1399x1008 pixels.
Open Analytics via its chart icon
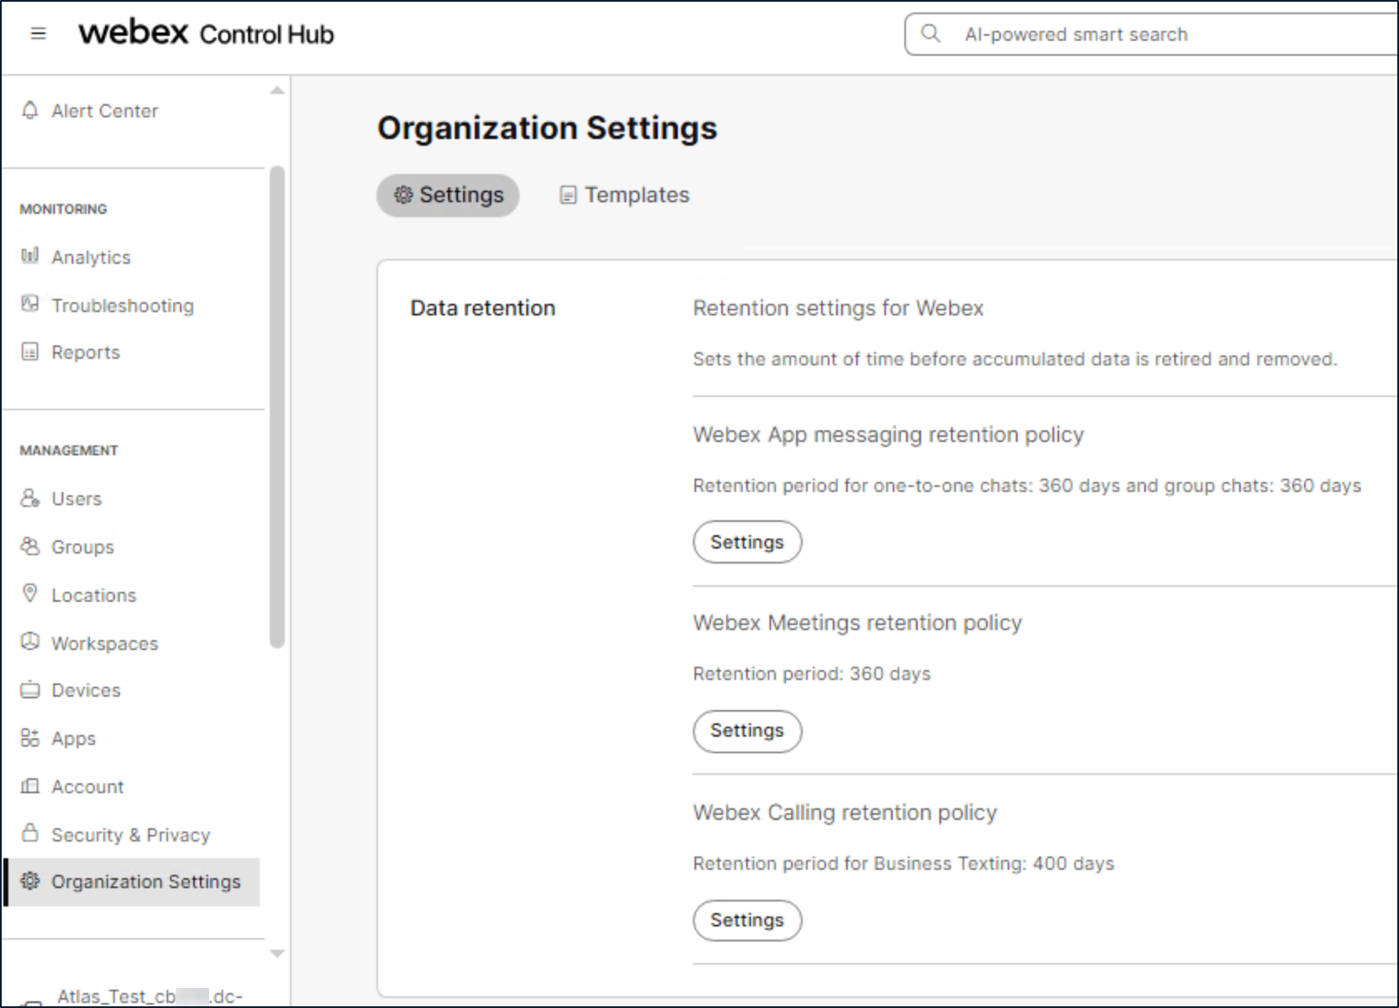(30, 256)
